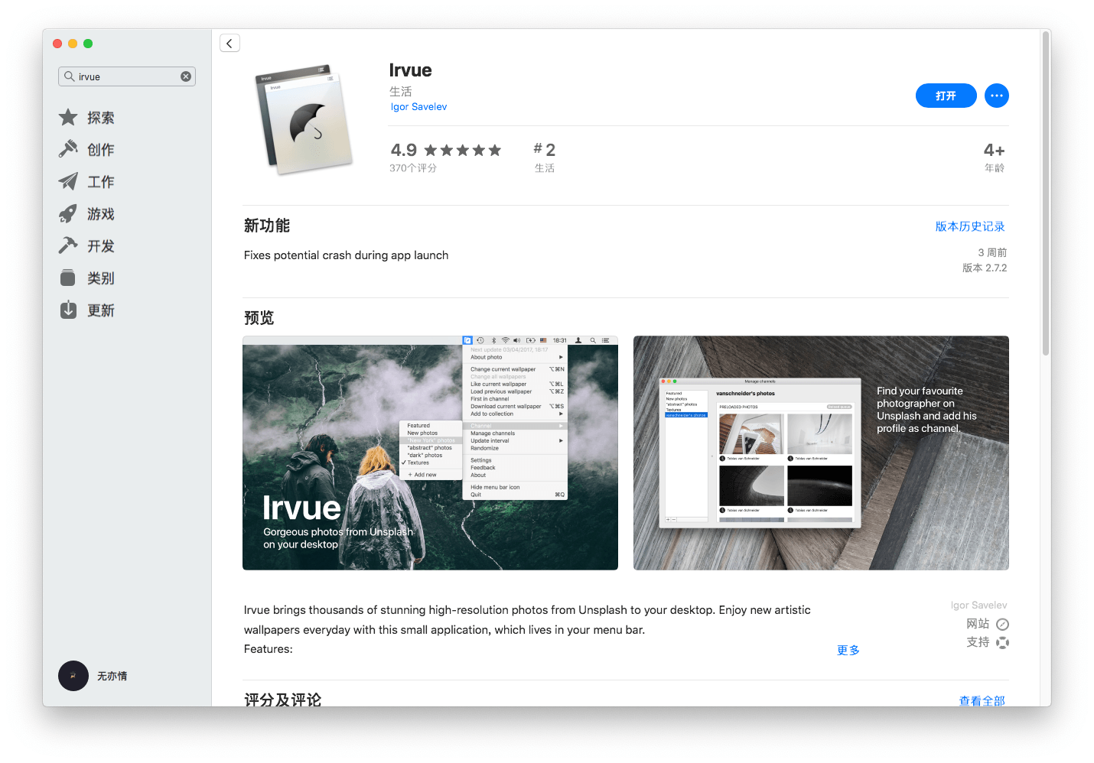This screenshot has width=1094, height=763.
Task: Select 探索 sidebar label
Action: click(x=101, y=118)
